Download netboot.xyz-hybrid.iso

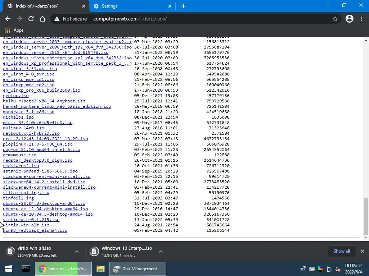pyautogui.click(x=31, y=134)
